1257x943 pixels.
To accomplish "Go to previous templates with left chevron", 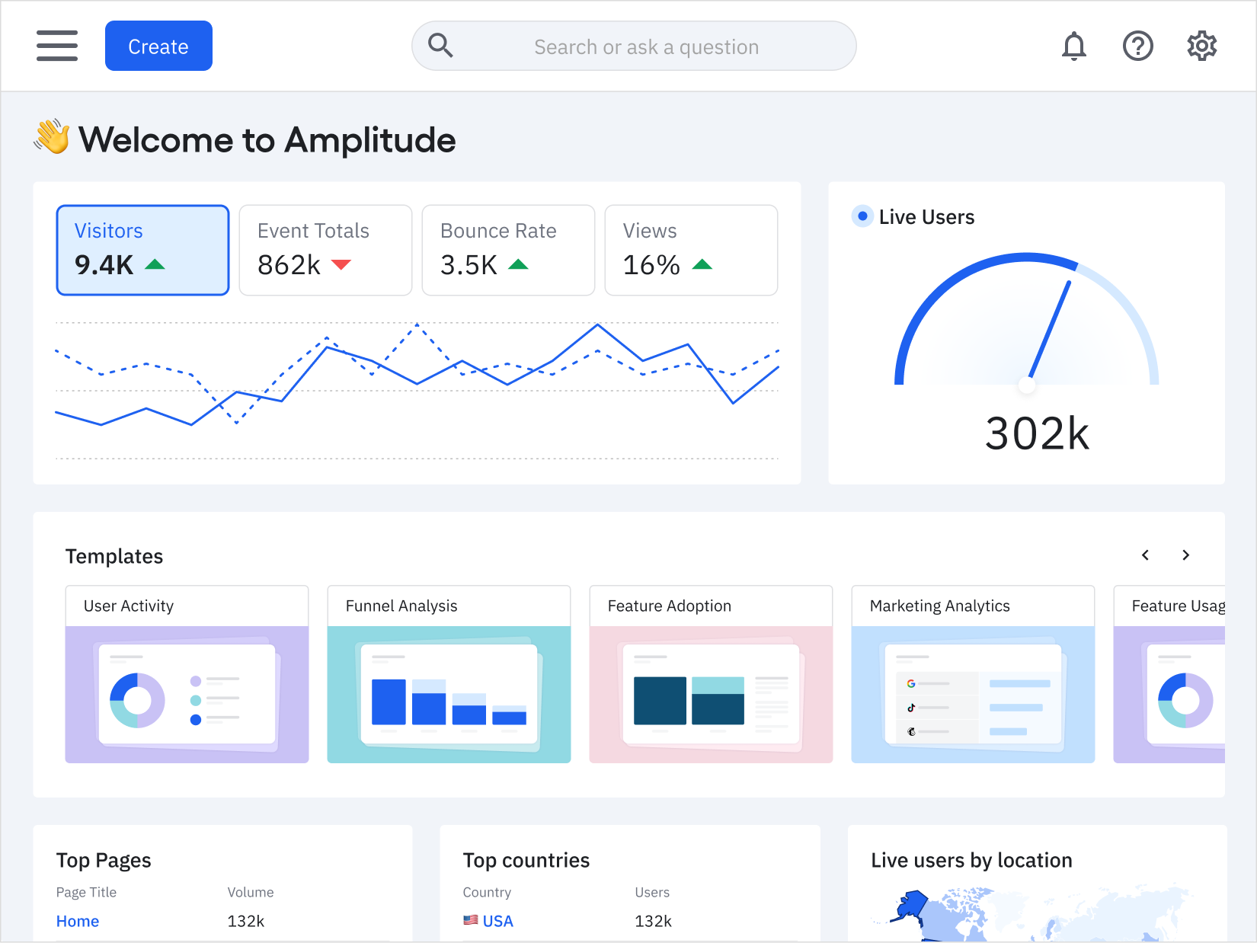I will click(1145, 555).
